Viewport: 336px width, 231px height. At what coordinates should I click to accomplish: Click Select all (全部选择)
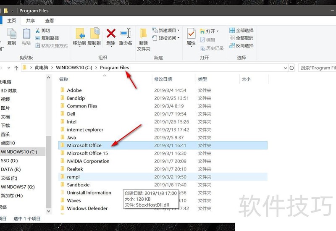pos(241,30)
